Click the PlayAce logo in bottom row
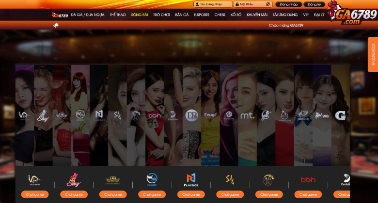 click(x=191, y=180)
